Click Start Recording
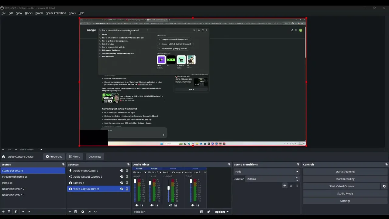This screenshot has width=389, height=219. click(345, 179)
